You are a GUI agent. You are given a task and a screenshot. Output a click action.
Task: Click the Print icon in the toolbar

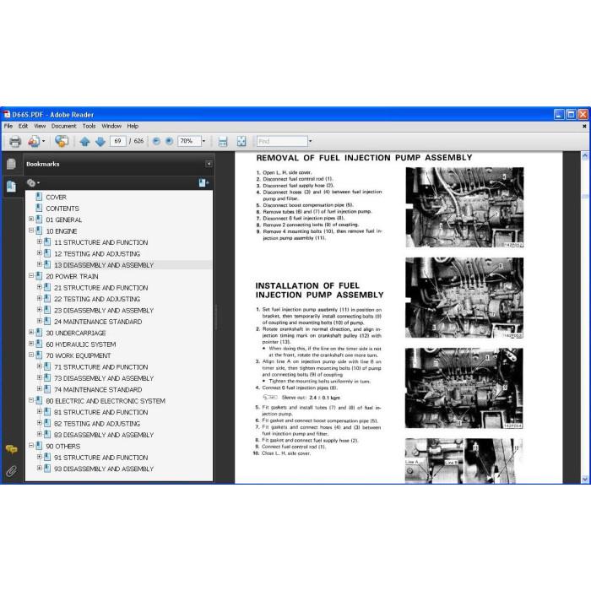(x=15, y=142)
